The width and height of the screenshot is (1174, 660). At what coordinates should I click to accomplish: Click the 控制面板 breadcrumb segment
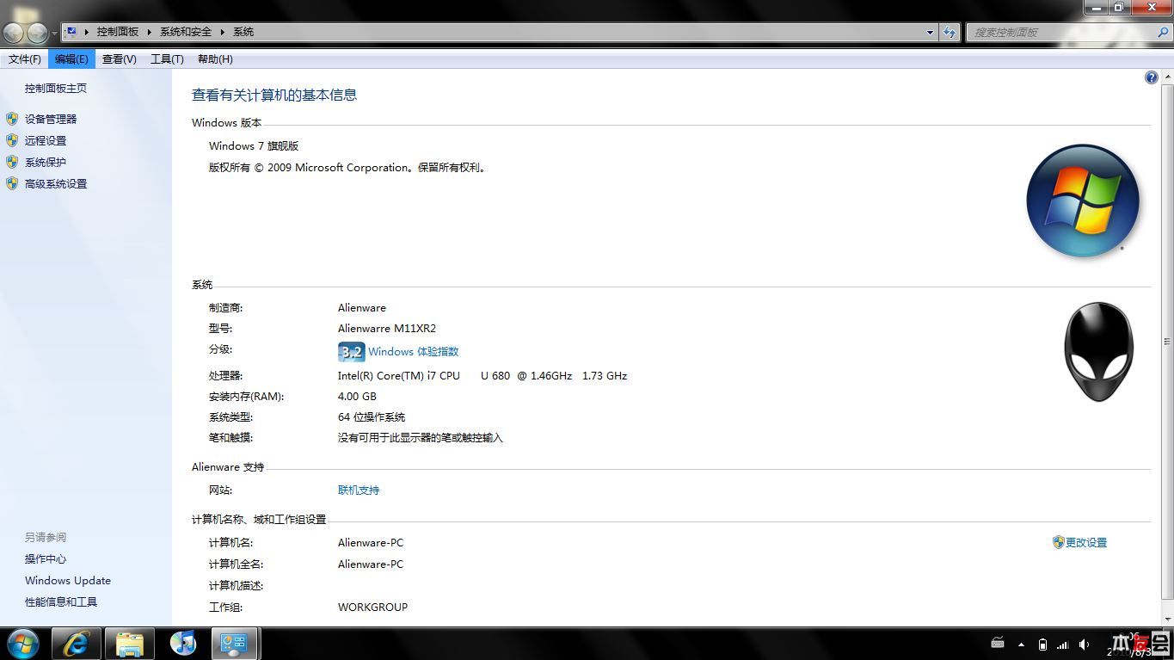coord(118,32)
